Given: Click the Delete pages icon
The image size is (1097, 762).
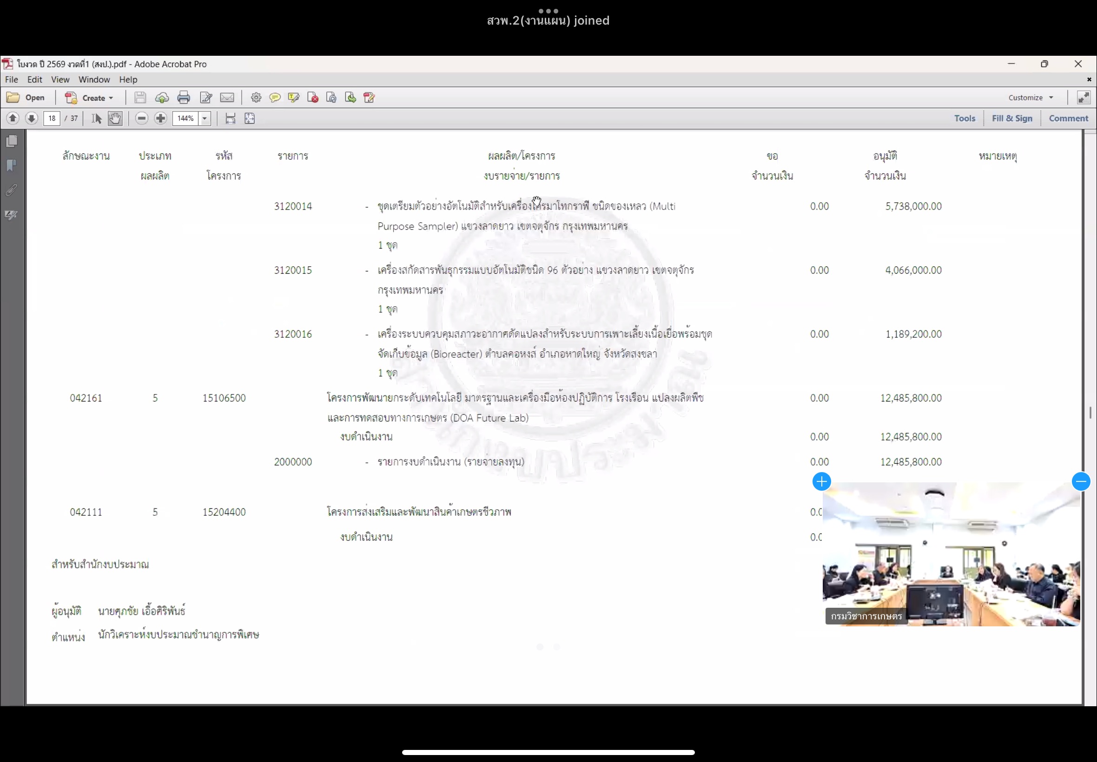Looking at the screenshot, I should (313, 98).
